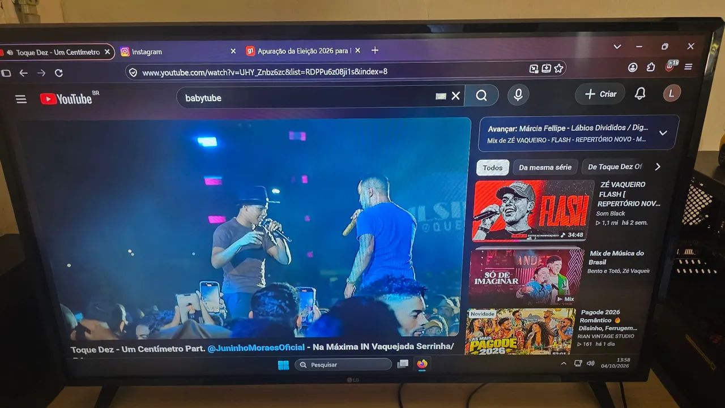
Task: Open the browser extensions puzzle icon
Action: click(651, 67)
